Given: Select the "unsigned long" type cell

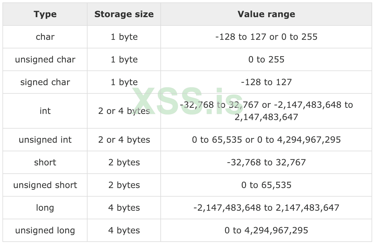Looking at the screenshot, I should [x=45, y=231].
